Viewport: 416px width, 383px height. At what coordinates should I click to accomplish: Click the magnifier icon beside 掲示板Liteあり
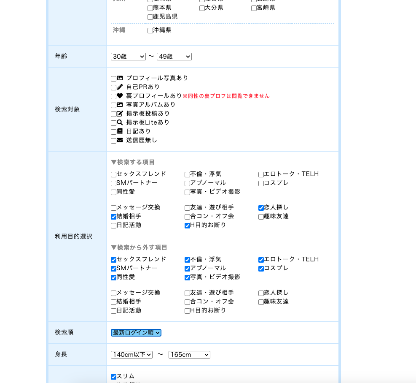(120, 122)
